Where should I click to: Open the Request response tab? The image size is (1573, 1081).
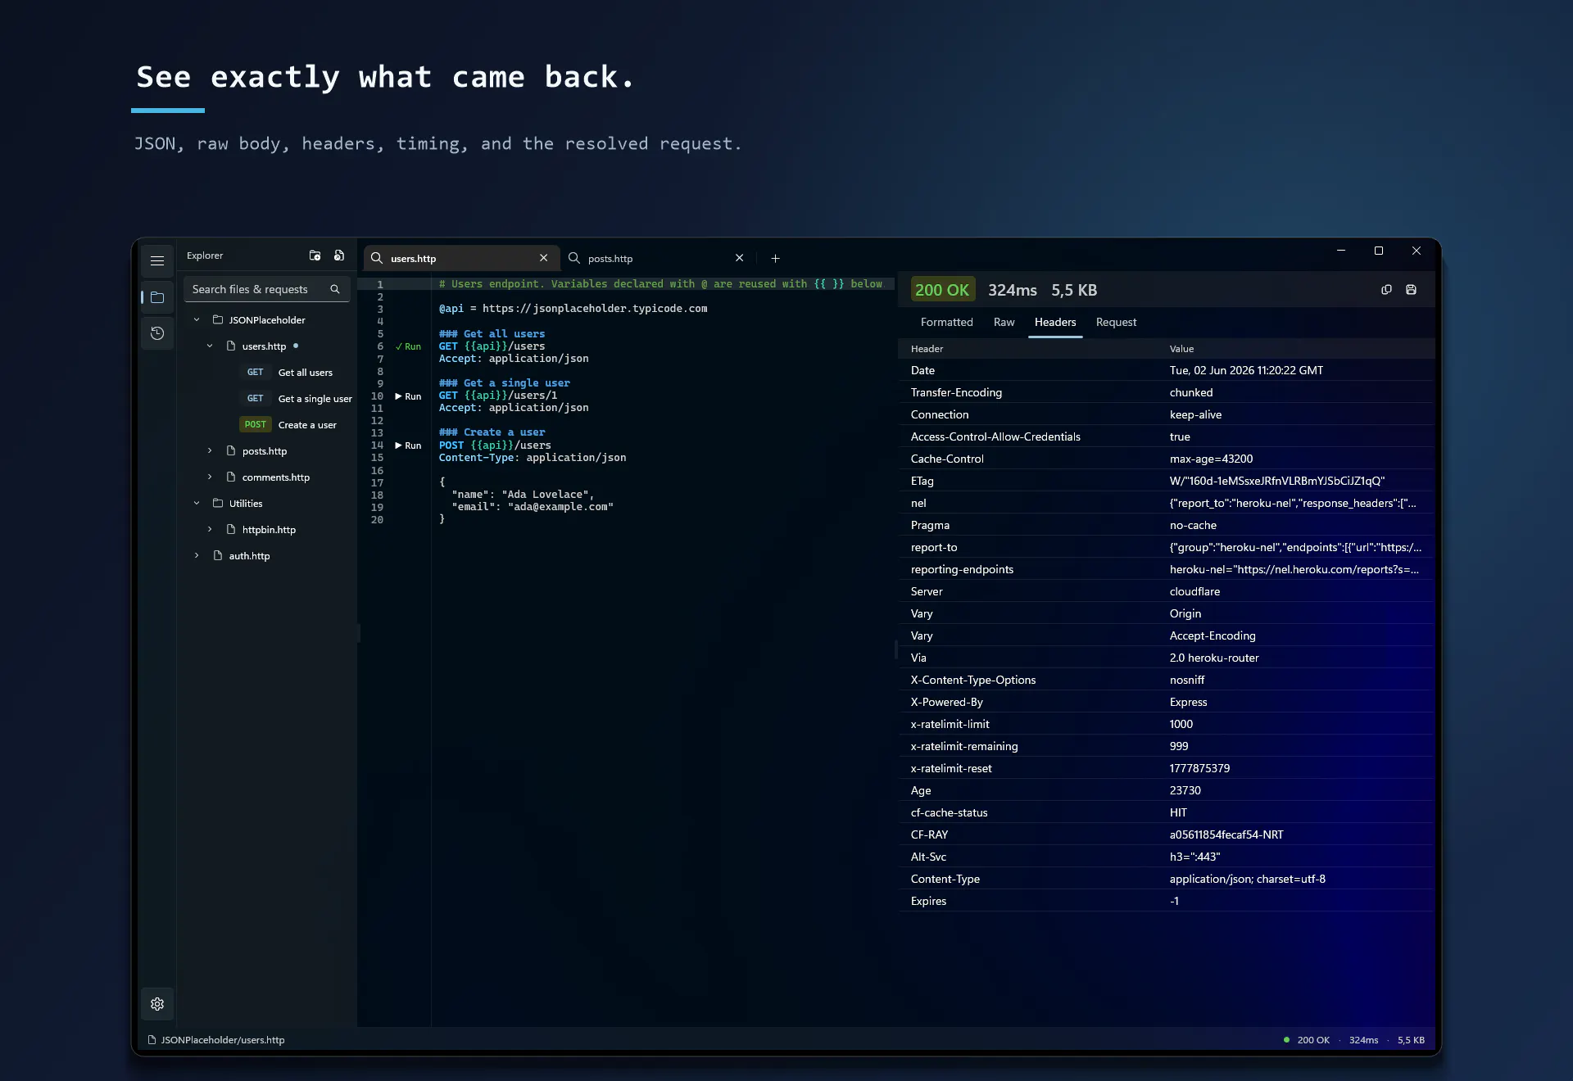click(x=1117, y=323)
